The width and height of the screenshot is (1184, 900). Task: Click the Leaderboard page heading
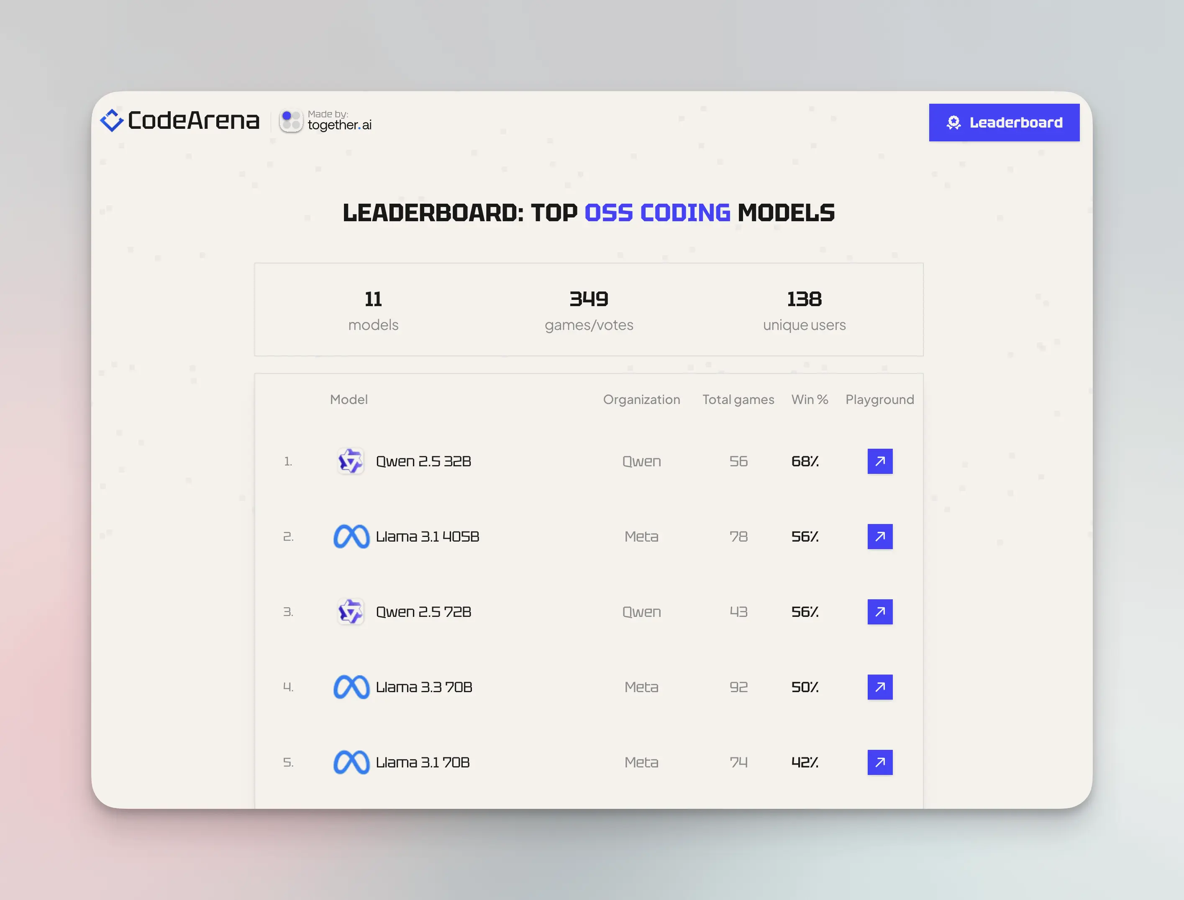click(x=589, y=213)
